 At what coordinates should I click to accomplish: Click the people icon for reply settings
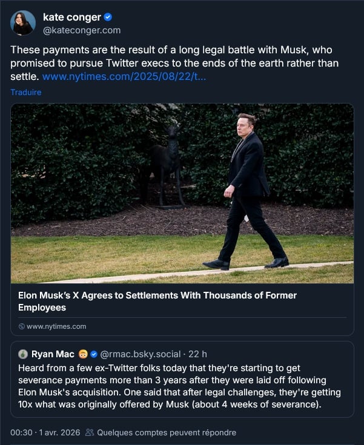90,433
